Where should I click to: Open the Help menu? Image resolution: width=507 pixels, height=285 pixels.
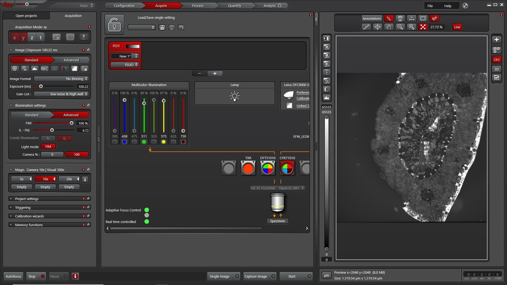click(x=447, y=6)
